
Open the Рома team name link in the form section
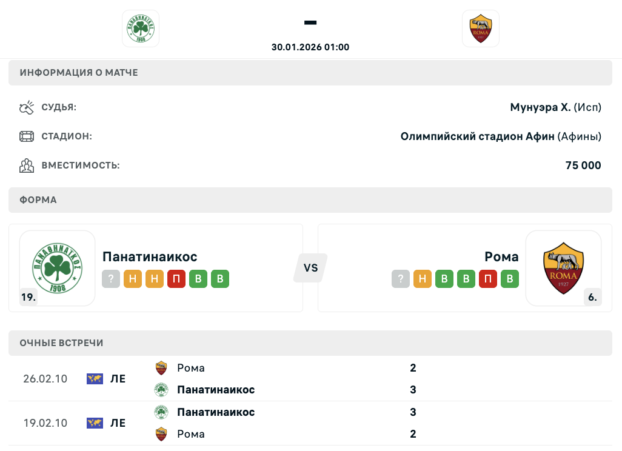click(x=501, y=256)
